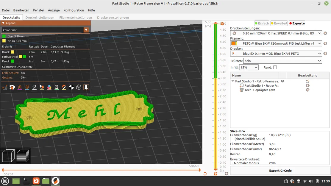Toggle the travel moves visibility icon

click(x=5, y=87)
